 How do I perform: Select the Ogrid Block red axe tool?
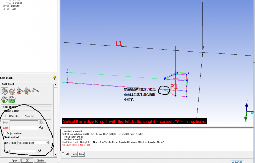click(x=20, y=91)
